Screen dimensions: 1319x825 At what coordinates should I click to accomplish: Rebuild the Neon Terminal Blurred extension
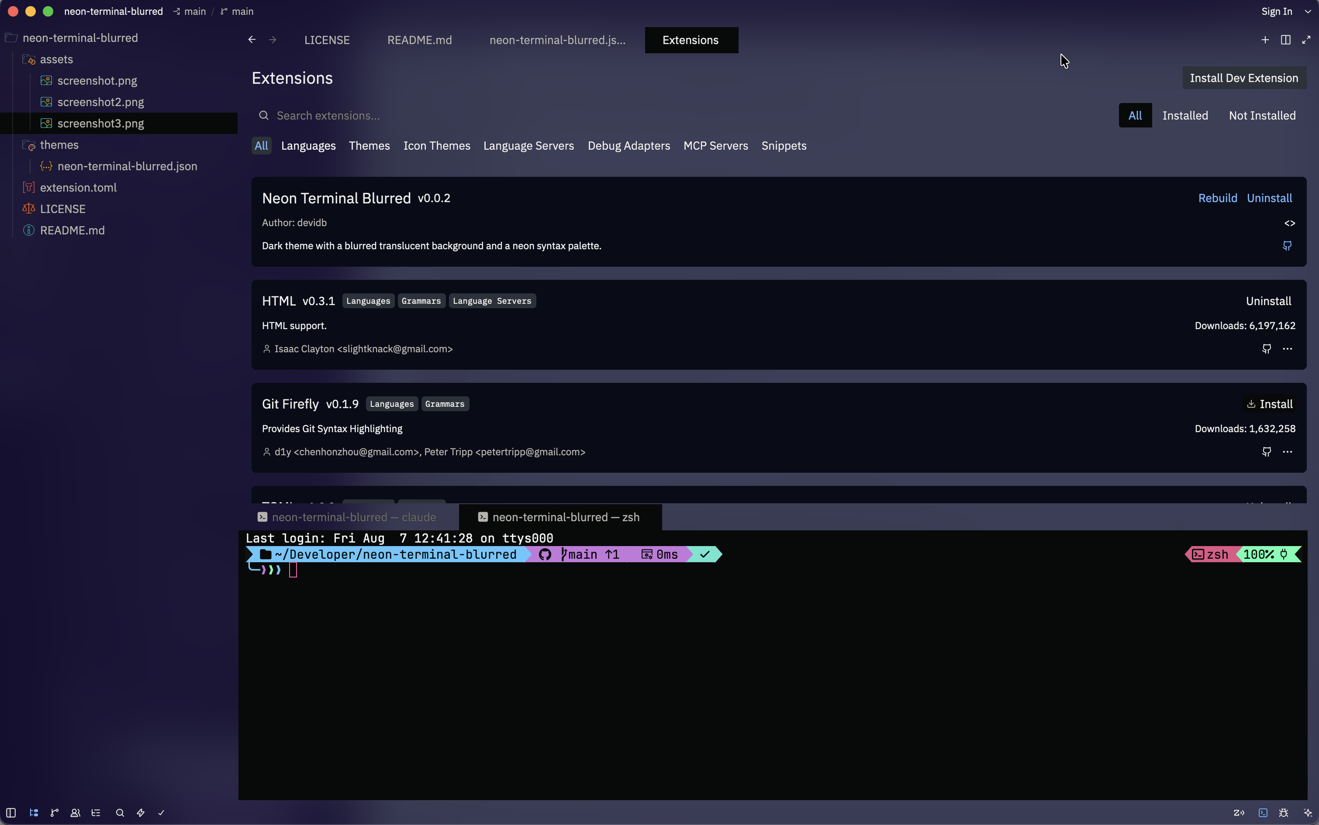click(1218, 198)
